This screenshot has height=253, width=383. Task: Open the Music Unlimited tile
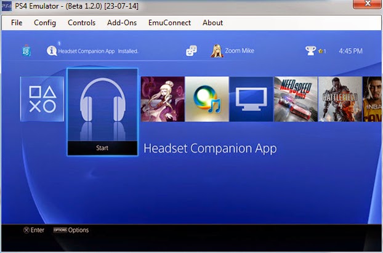207,99
